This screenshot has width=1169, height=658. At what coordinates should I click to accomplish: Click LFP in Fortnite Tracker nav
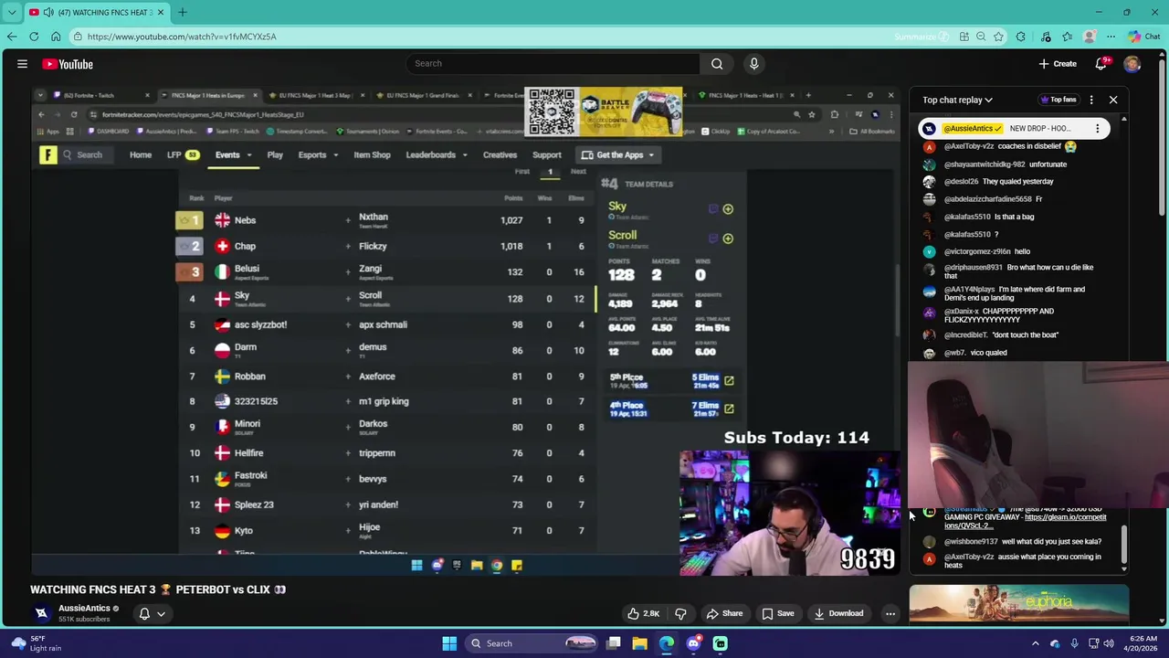(182, 154)
